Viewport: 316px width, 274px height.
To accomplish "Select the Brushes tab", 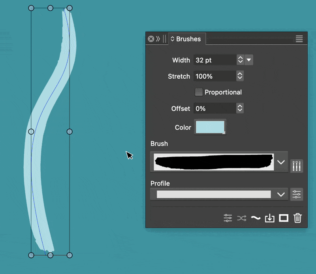I will tap(186, 39).
